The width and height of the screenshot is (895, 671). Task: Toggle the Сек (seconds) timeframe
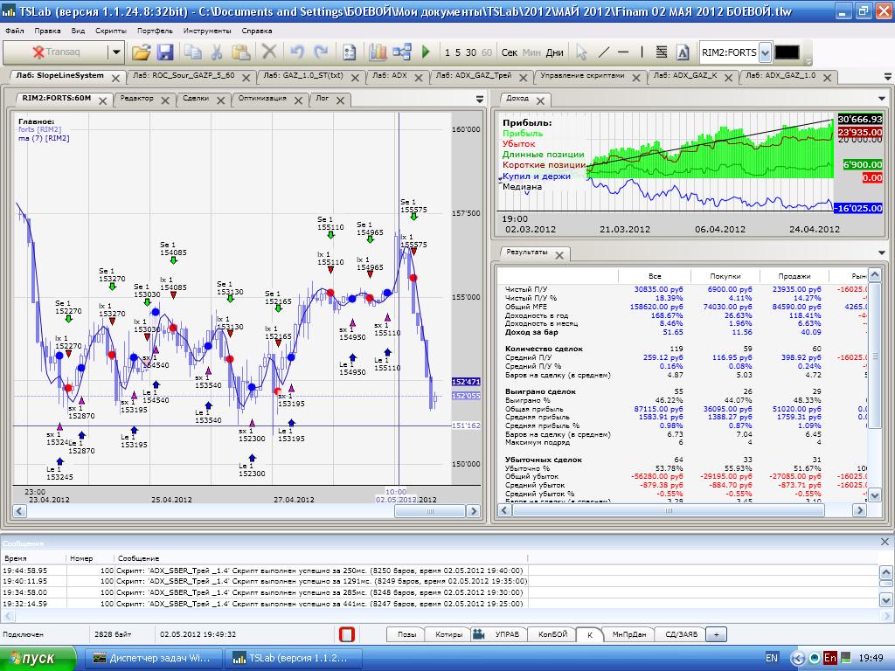pos(510,52)
